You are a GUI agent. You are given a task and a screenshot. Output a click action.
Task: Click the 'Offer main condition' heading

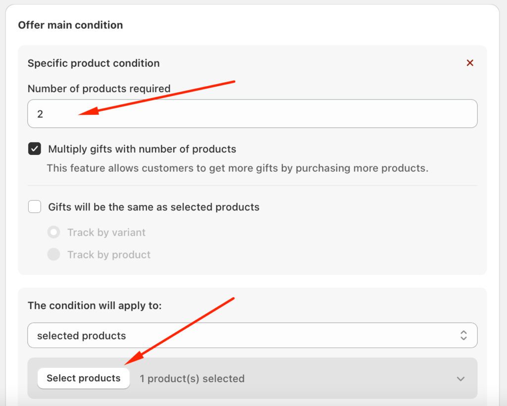point(70,25)
